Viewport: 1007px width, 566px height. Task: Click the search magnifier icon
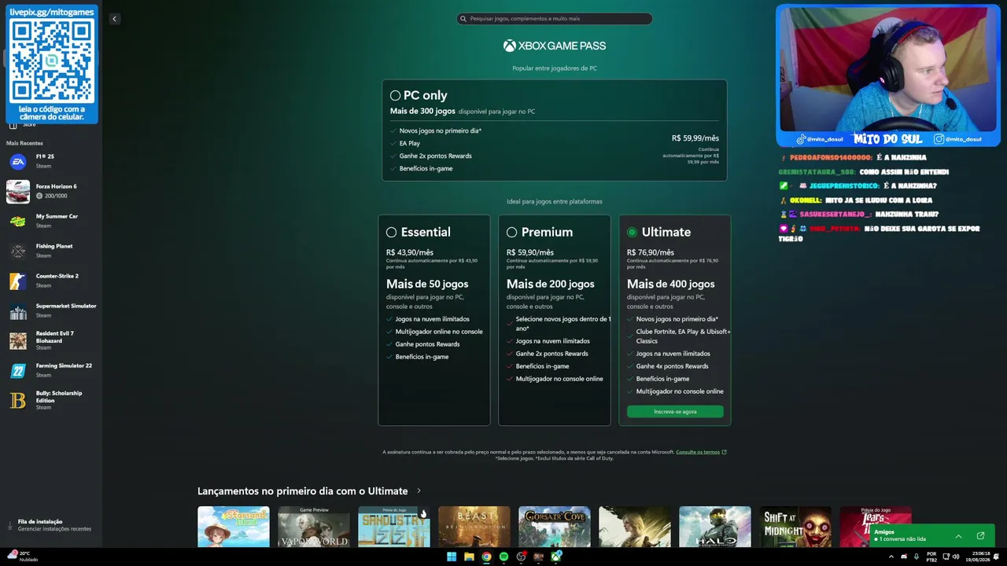coord(463,19)
